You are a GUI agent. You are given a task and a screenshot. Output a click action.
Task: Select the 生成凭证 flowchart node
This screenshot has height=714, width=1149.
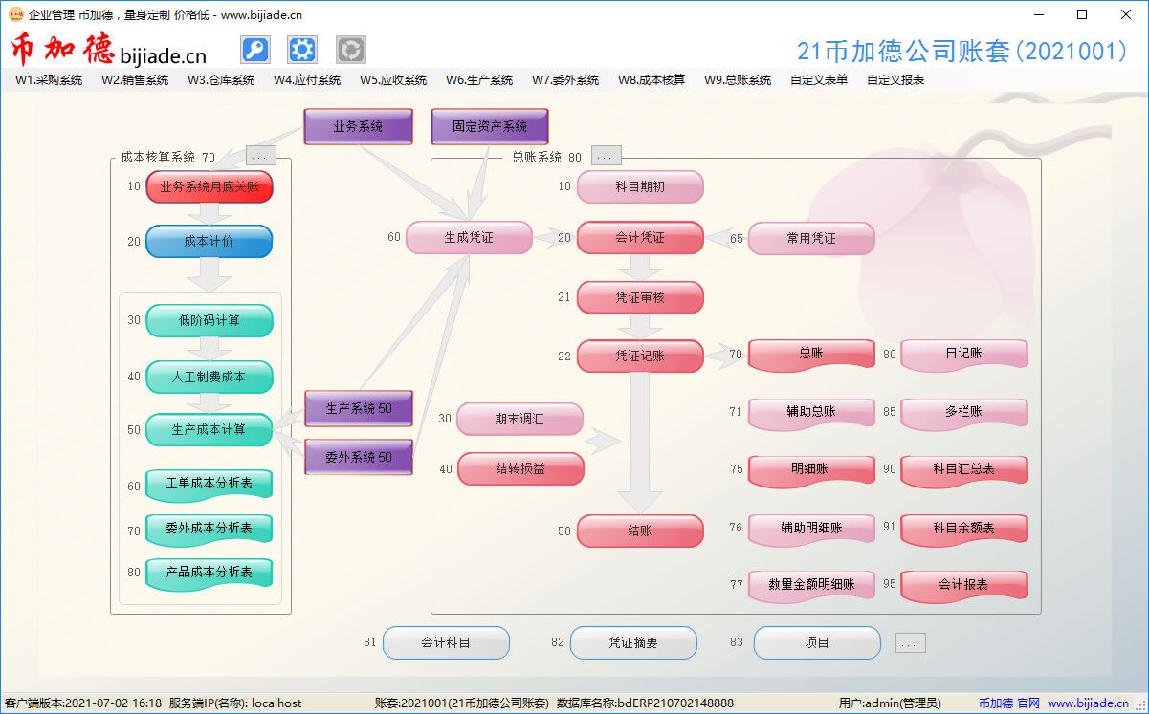coord(469,237)
